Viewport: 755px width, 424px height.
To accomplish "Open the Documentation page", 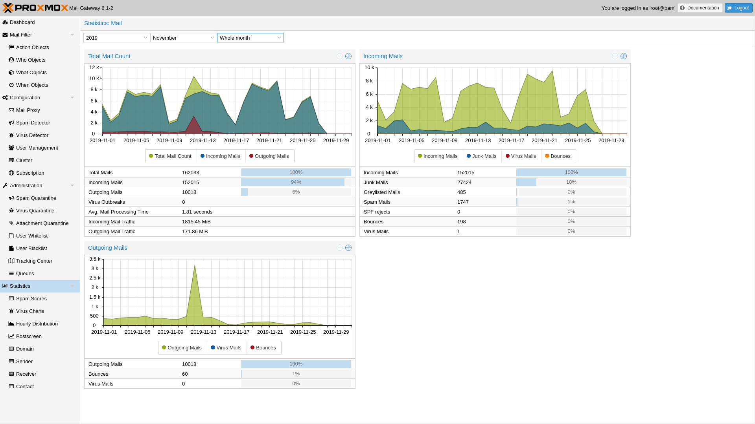I will click(700, 8).
